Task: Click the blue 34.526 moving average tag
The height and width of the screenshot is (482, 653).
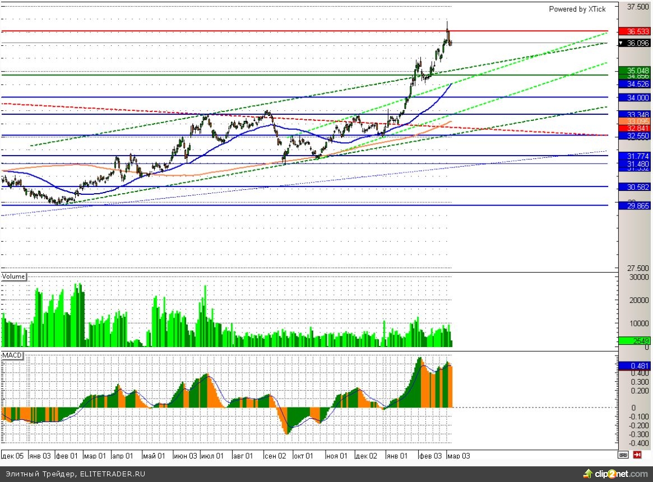Action: pos(634,84)
